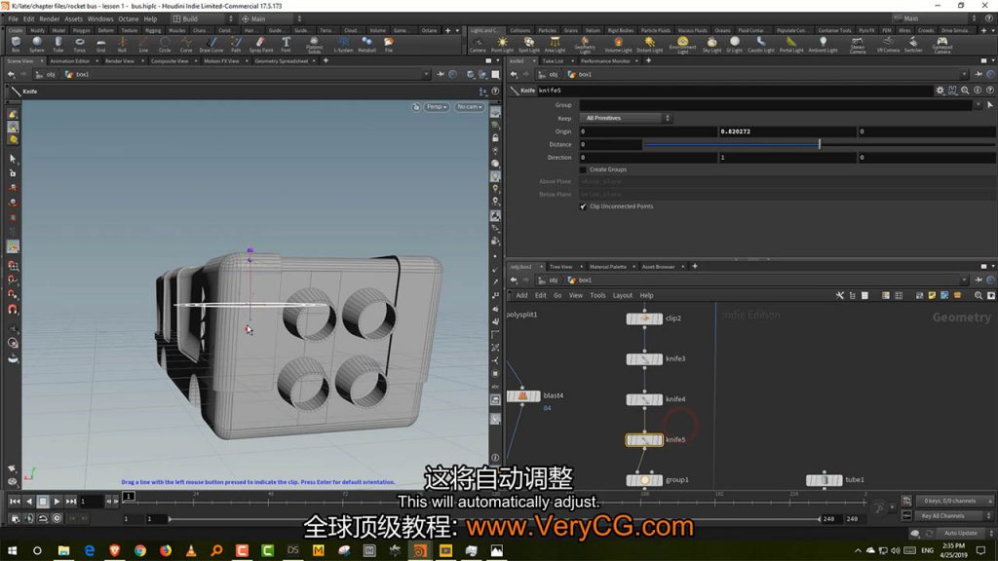Expand the Group field dropdown arrow
998x561 pixels.
979,105
